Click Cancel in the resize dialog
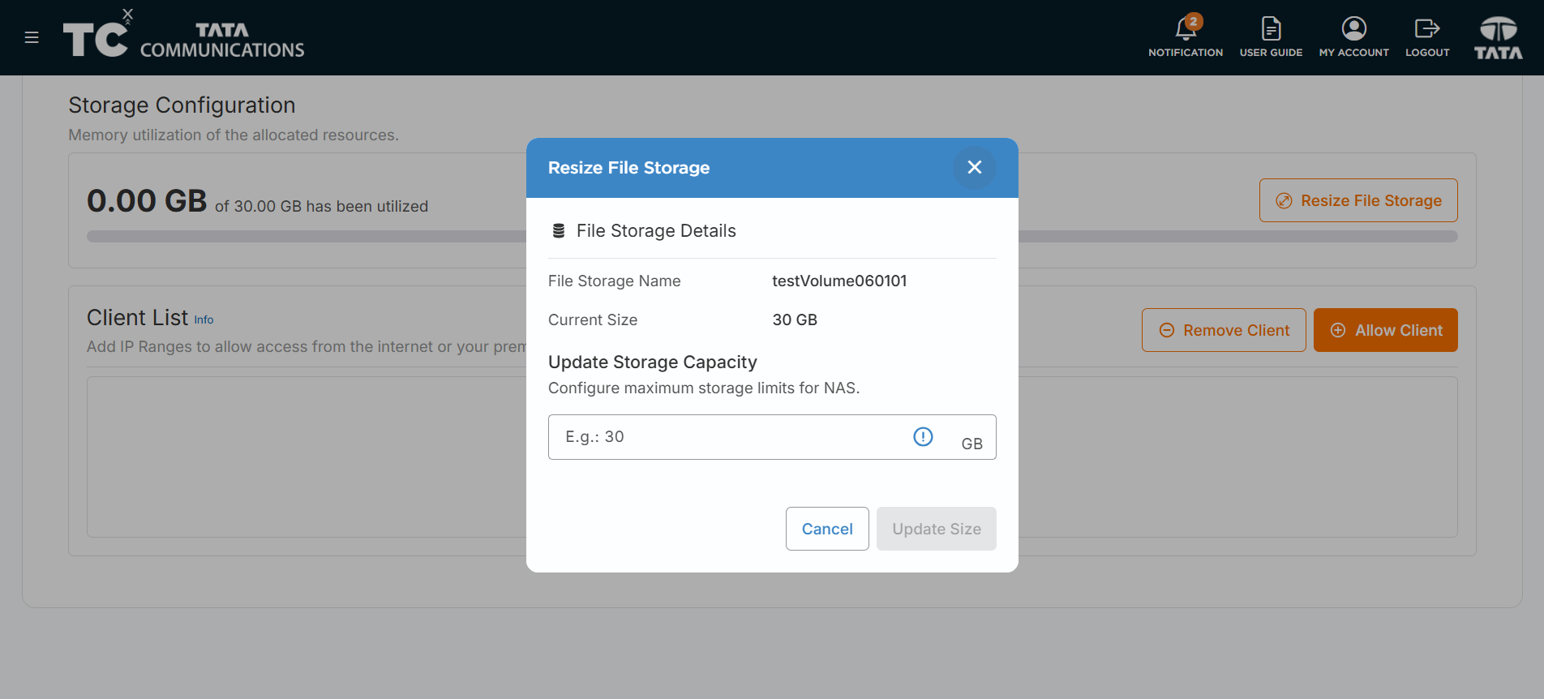1544x699 pixels. 827,529
